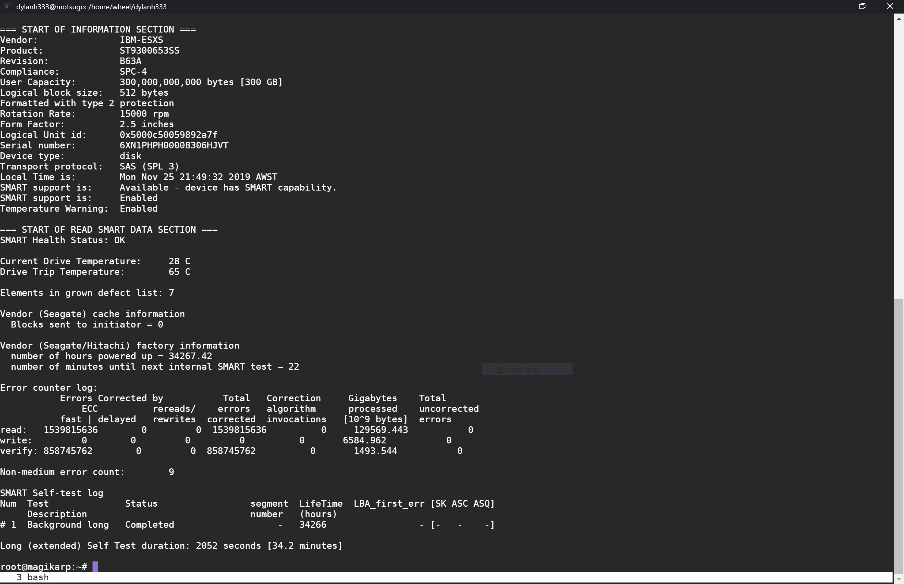Click '=== START OF READ SMART DATA SECTION ===' header
This screenshot has width=904, height=584.
pyautogui.click(x=109, y=230)
